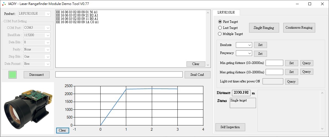Click the Min gating distance input field

coord(274,63)
